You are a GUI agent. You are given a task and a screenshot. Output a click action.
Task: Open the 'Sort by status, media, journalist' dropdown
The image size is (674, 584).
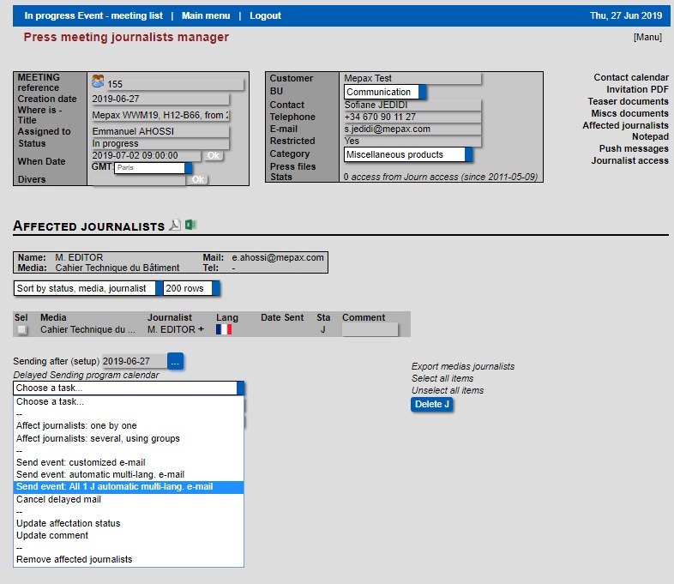[x=87, y=288]
